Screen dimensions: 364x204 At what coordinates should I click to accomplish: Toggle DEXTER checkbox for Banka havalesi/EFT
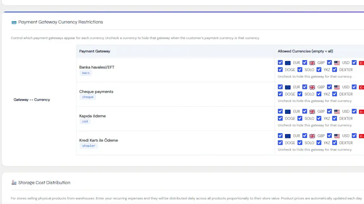click(334, 69)
